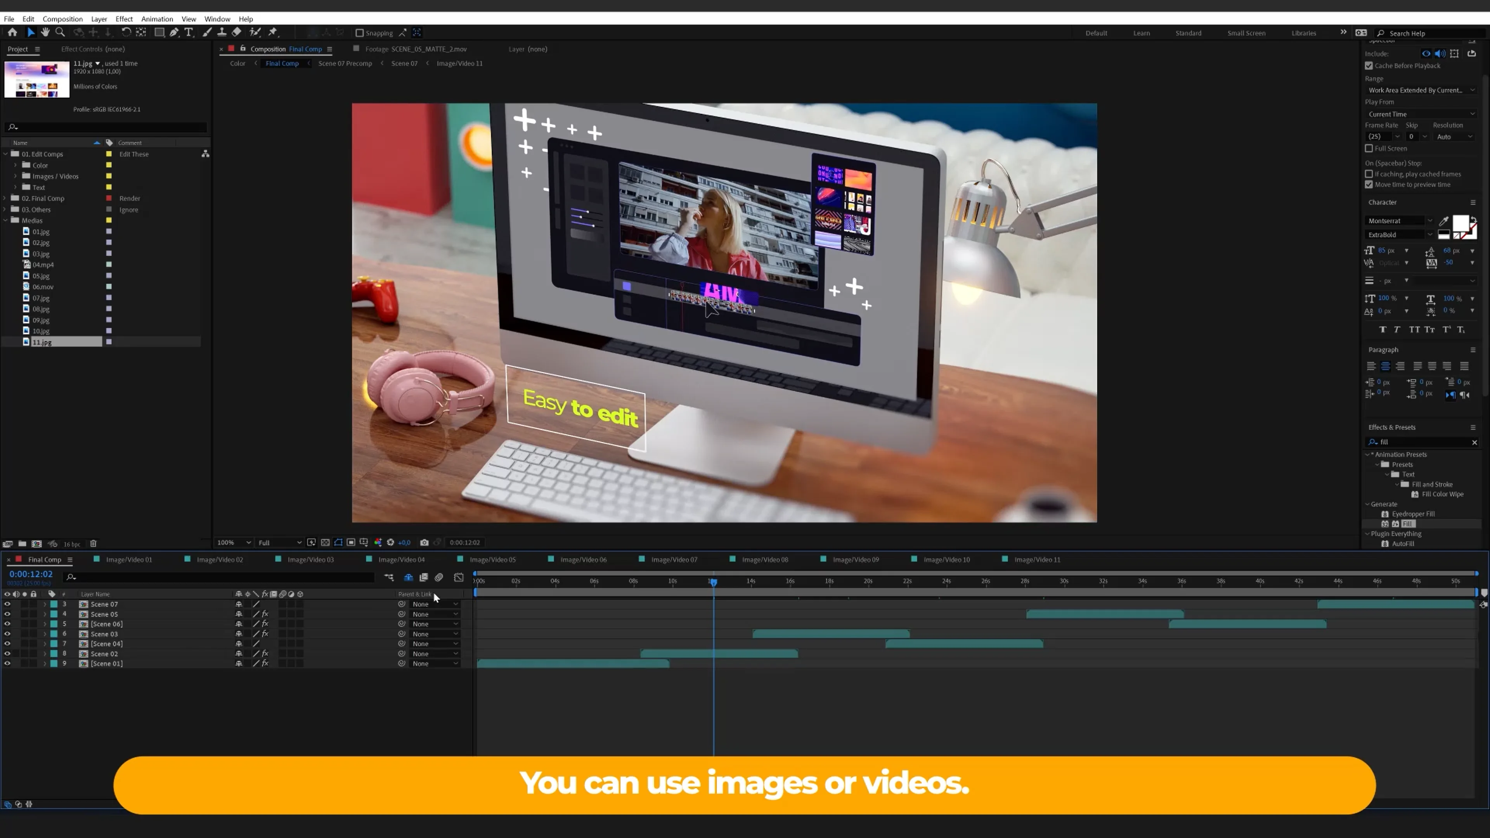Open the 100% magnification dropdown
Screen dimensions: 1490x838
pos(234,542)
